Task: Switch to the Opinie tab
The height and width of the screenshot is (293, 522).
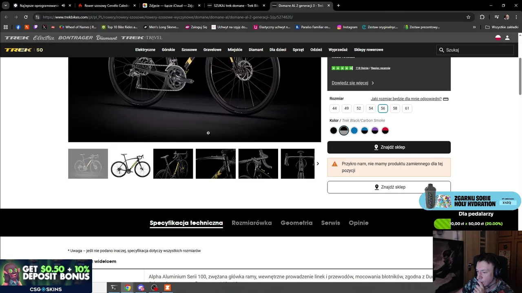Action: [x=358, y=223]
